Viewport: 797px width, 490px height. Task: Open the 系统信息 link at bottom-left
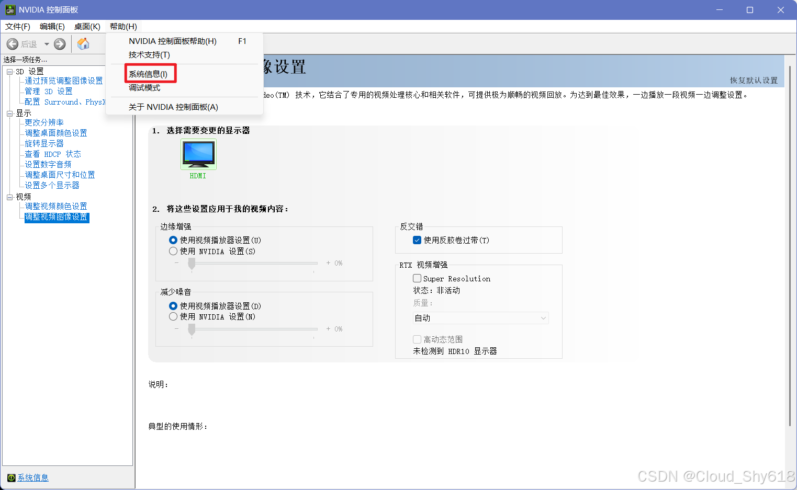[33, 477]
